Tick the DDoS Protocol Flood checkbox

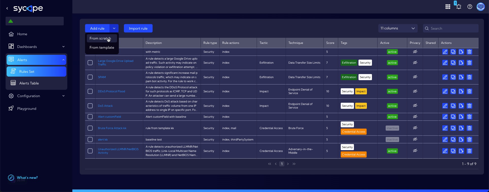(90, 91)
